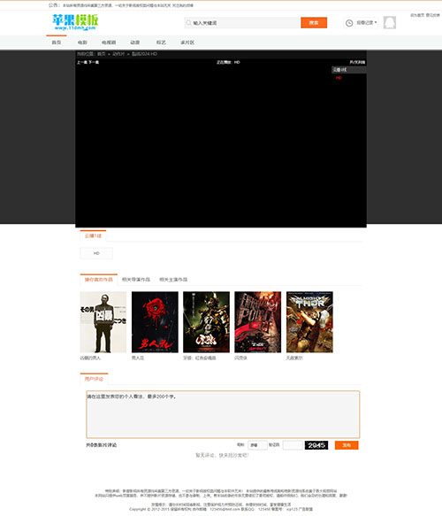Viewport: 442px width, 516px height.
Task: Click the magnifier icon in search box
Action: coord(188,23)
